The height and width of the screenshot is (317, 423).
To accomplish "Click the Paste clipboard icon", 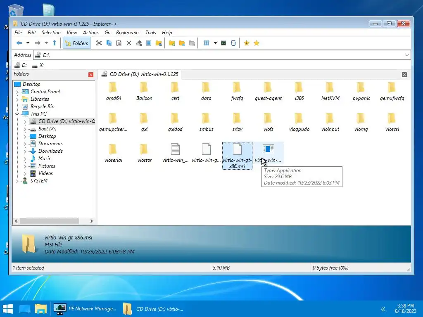I will (x=119, y=43).
